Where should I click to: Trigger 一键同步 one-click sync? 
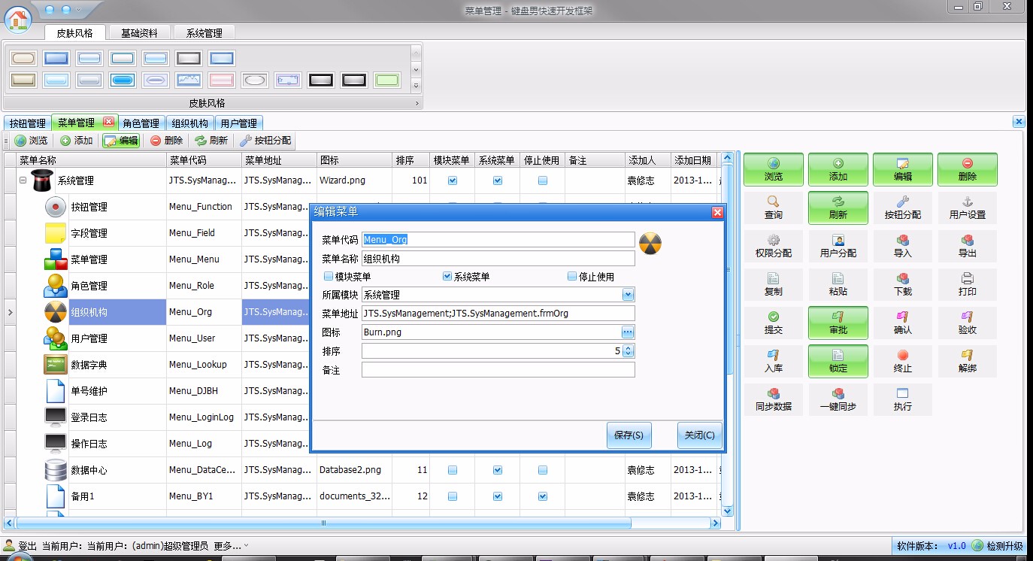838,399
